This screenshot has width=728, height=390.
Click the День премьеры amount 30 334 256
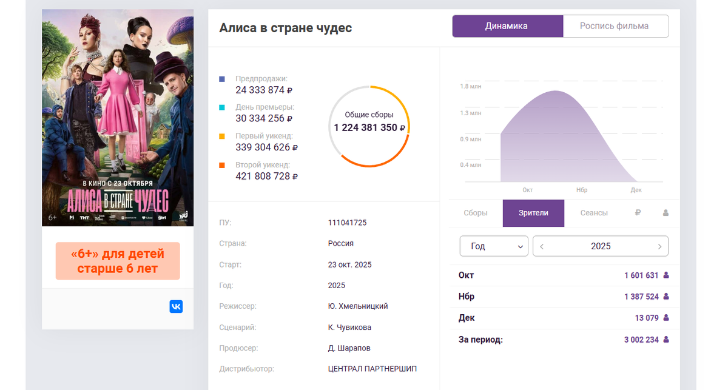tap(264, 118)
